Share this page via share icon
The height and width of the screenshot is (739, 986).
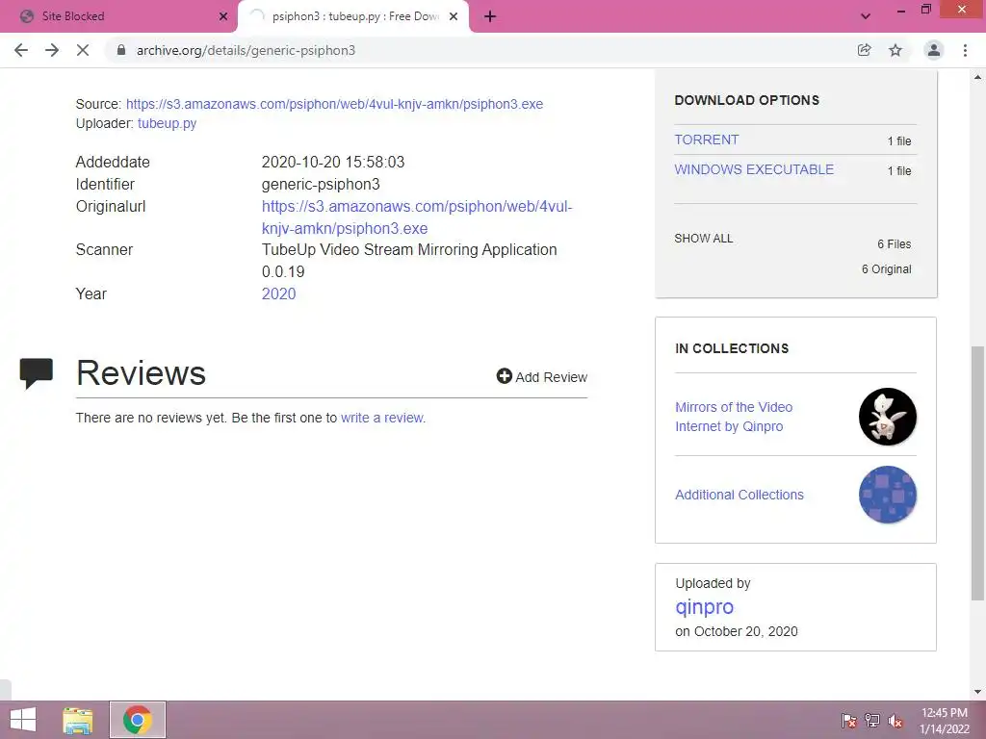(864, 50)
